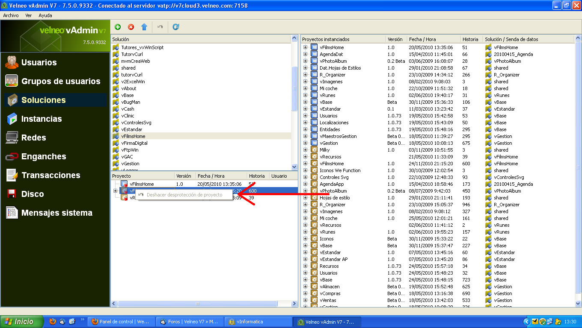Select Tutores_vxWinScript in the Solución list
This screenshot has width=582, height=328.
point(142,47)
